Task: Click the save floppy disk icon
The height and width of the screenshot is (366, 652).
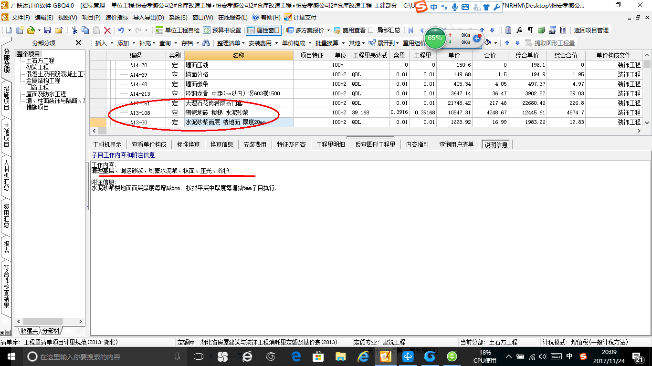Action: click(x=47, y=30)
